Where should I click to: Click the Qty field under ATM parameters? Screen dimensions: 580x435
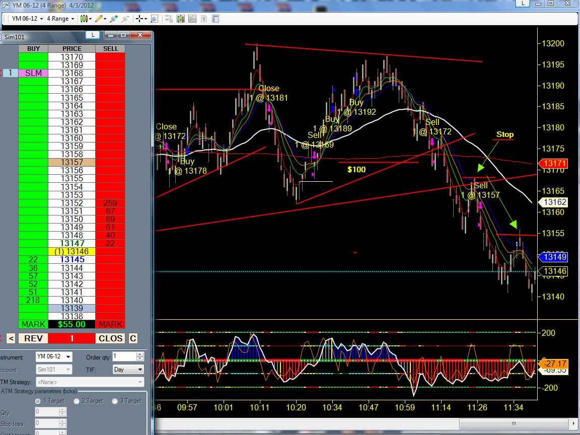pyautogui.click(x=47, y=411)
